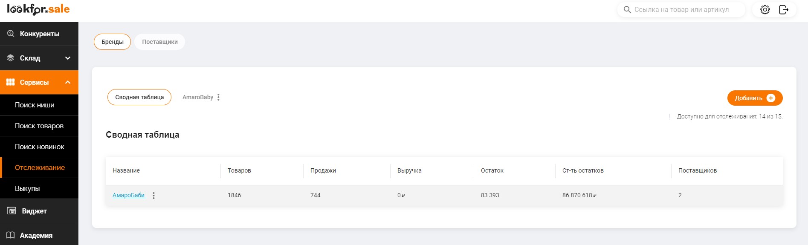Select the Сводная таблица tab
Viewport: 808px width, 245px height.
tap(139, 97)
